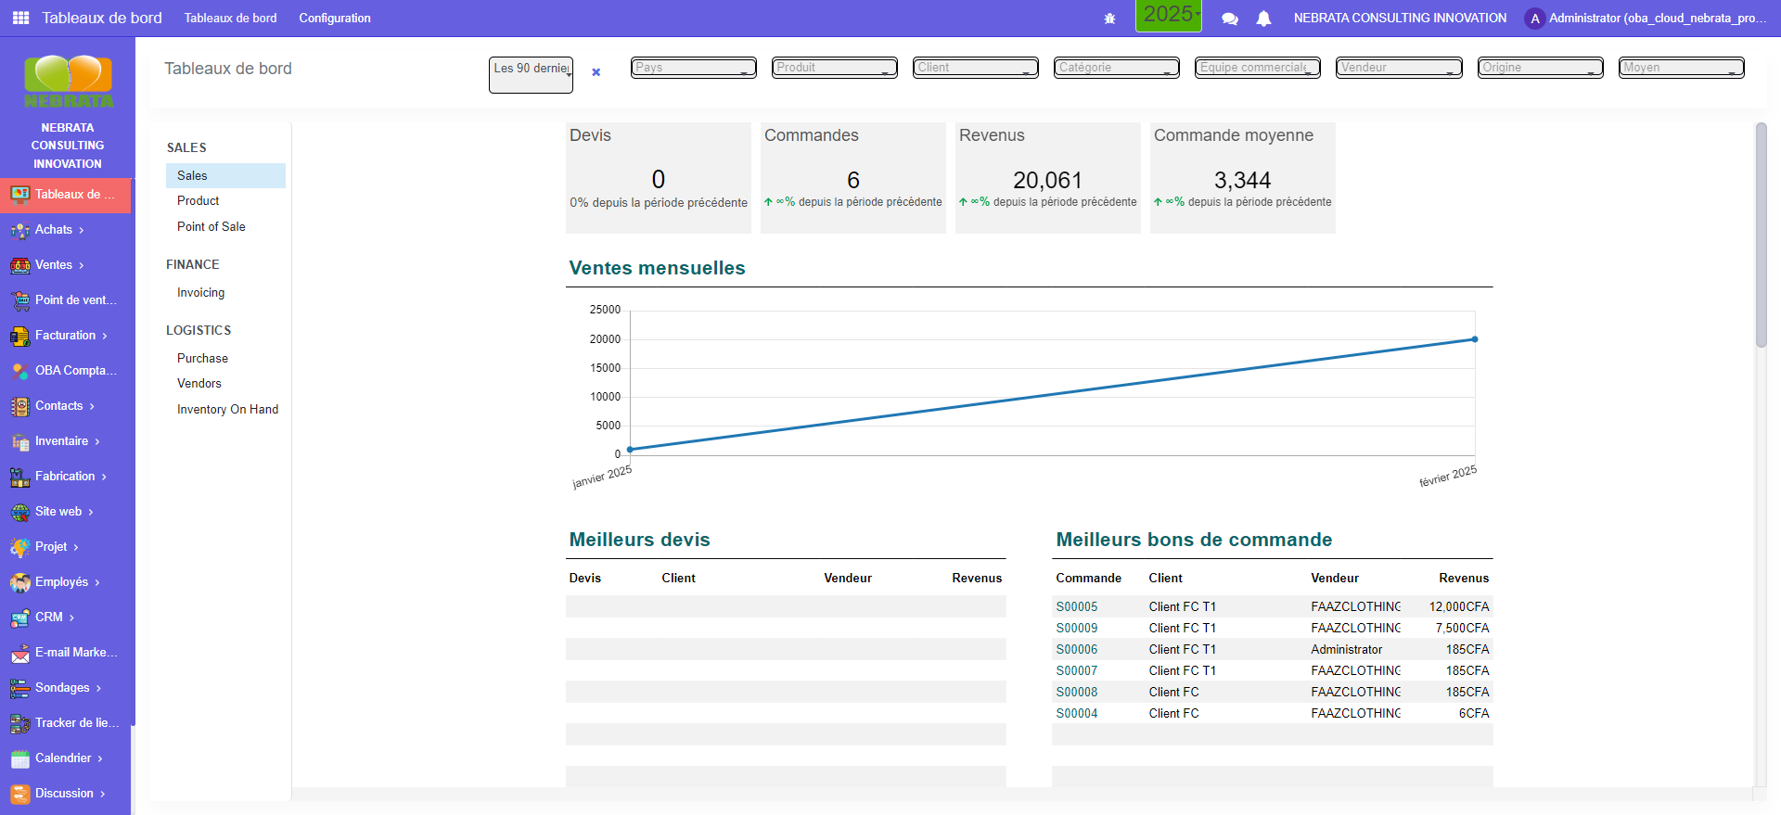Viewport: 1781px width, 815px height.
Task: Open order S00005 link
Action: [x=1076, y=606]
